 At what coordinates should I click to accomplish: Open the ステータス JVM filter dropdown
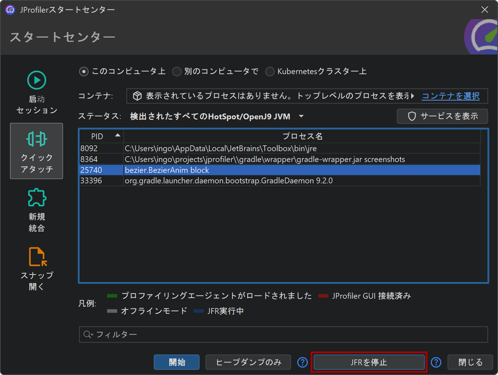[x=301, y=116]
